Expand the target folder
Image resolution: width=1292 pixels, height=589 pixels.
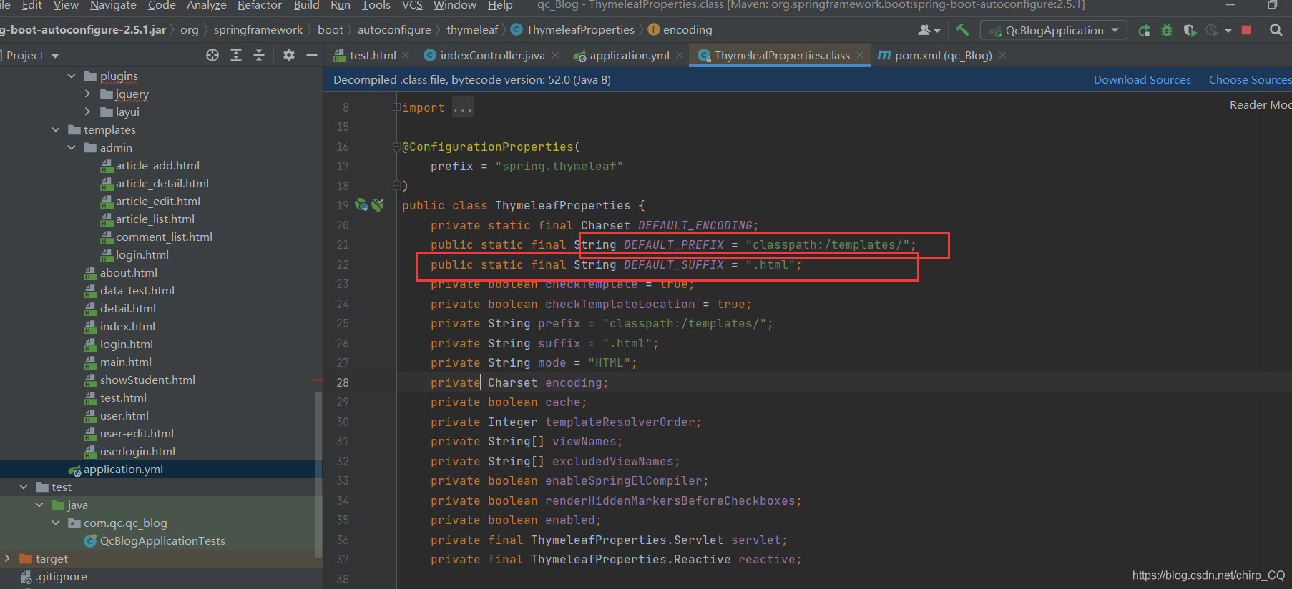[x=7, y=558]
